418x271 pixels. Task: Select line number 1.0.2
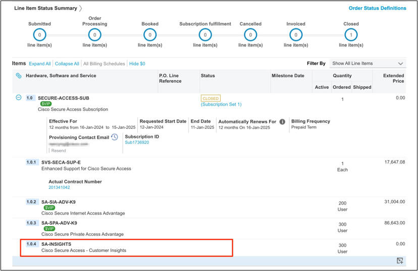(x=31, y=202)
